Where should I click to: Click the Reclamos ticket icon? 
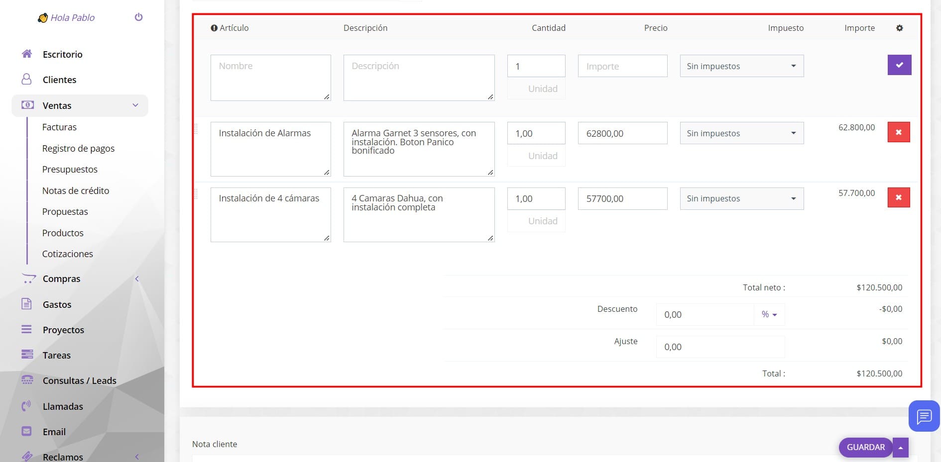coord(27,456)
